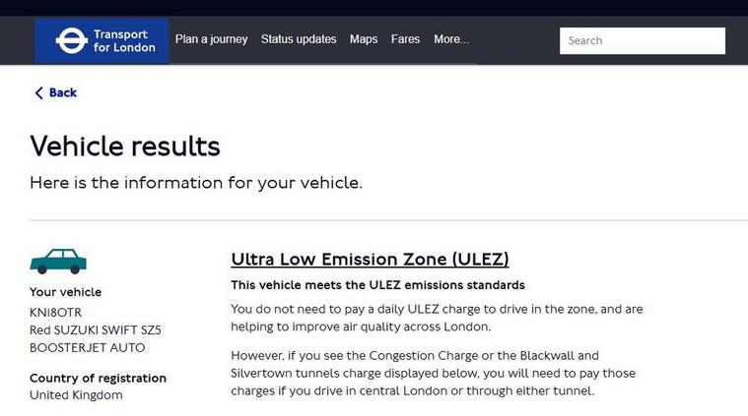This screenshot has width=748, height=416.
Task: Click the Your vehicle label
Action: (x=65, y=292)
